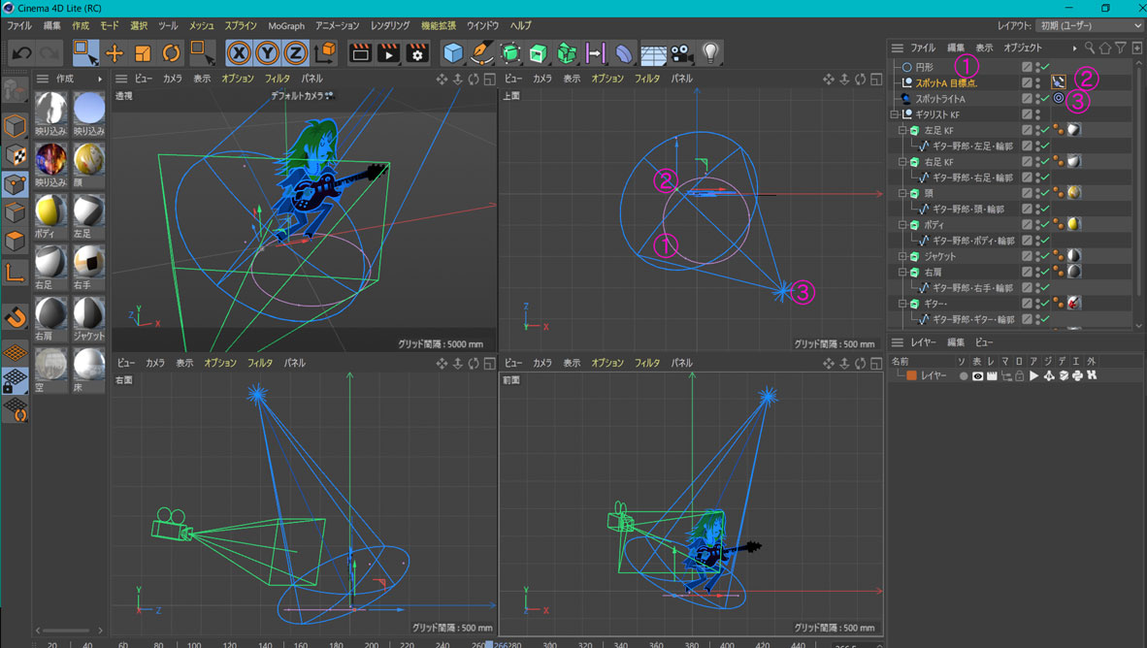The image size is (1147, 648).
Task: Toggle the layer visibility eye icon
Action: [977, 375]
